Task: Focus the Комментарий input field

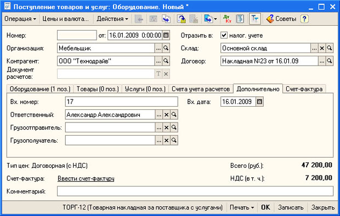Action: [195, 191]
